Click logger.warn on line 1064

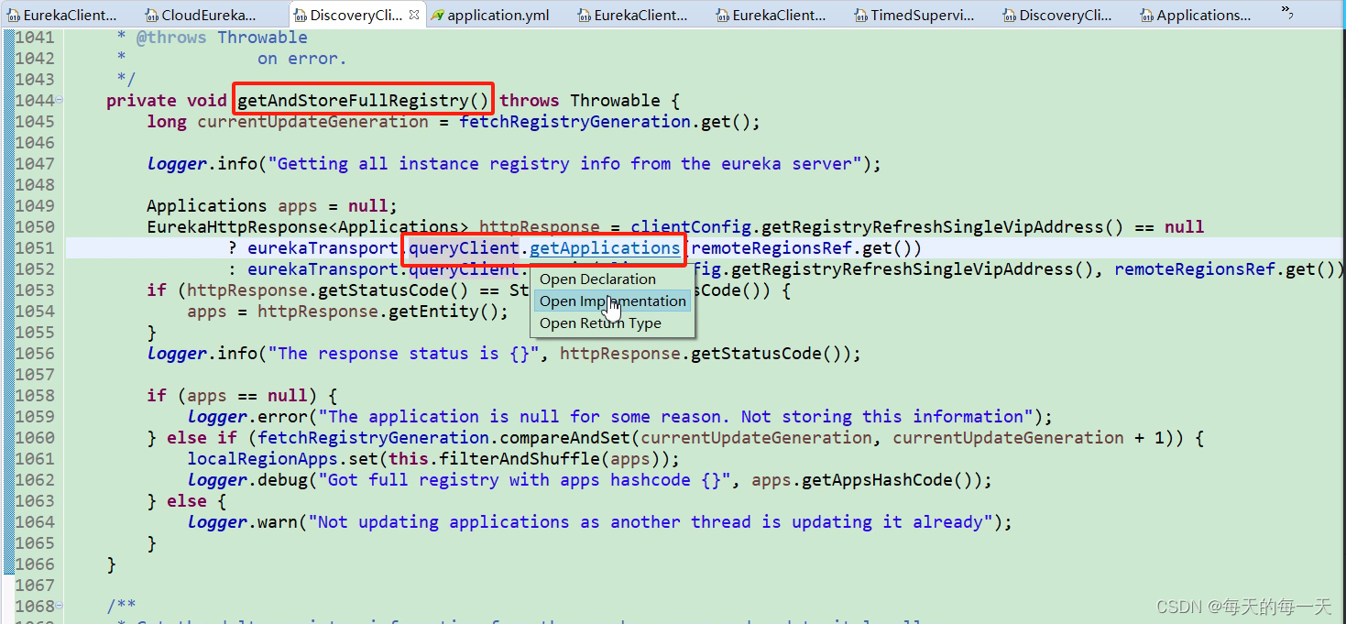click(243, 521)
